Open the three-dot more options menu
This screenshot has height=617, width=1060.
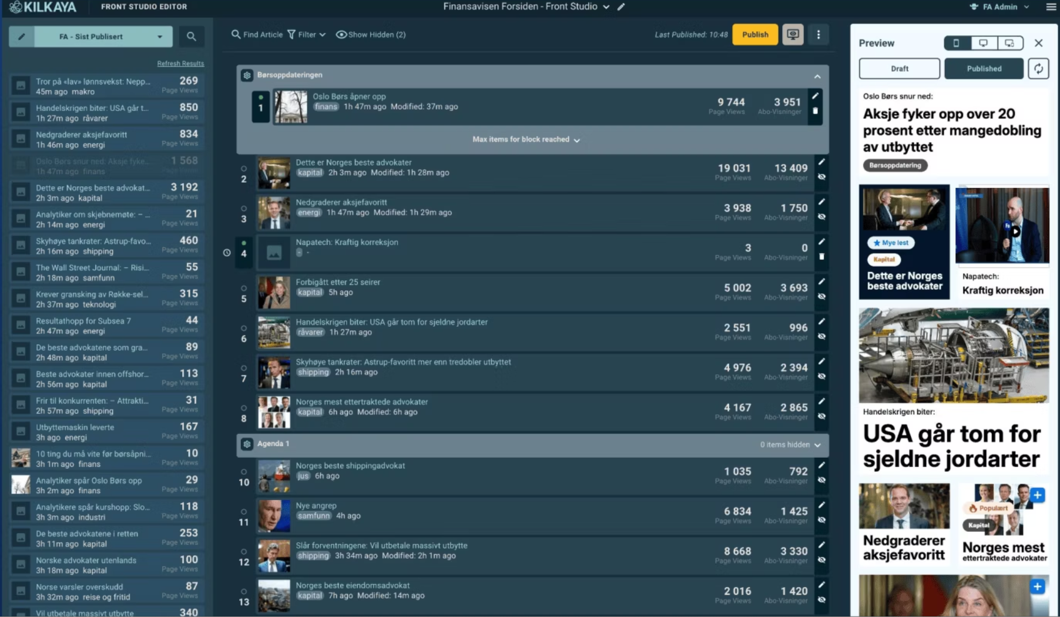pos(818,35)
